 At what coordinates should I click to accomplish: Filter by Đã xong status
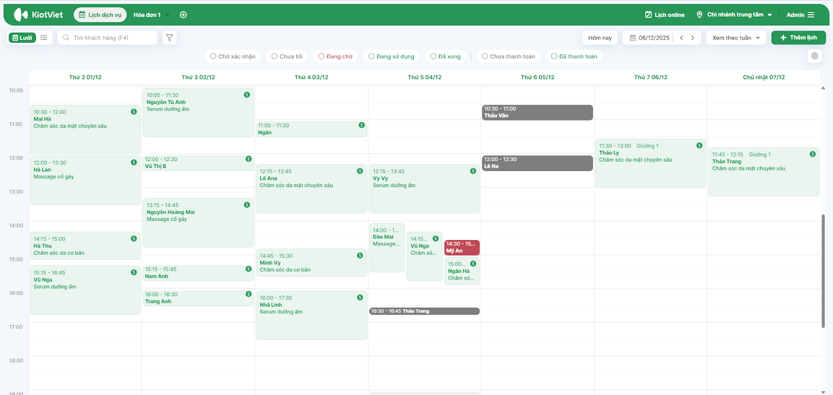[x=445, y=57]
